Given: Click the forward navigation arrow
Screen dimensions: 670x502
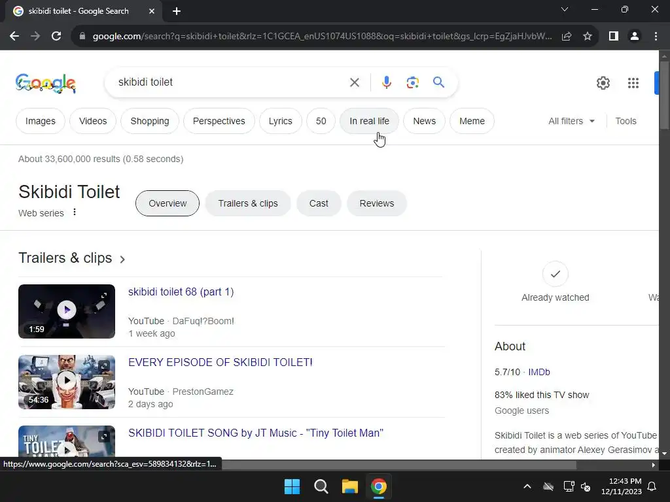Looking at the screenshot, I should tap(35, 37).
